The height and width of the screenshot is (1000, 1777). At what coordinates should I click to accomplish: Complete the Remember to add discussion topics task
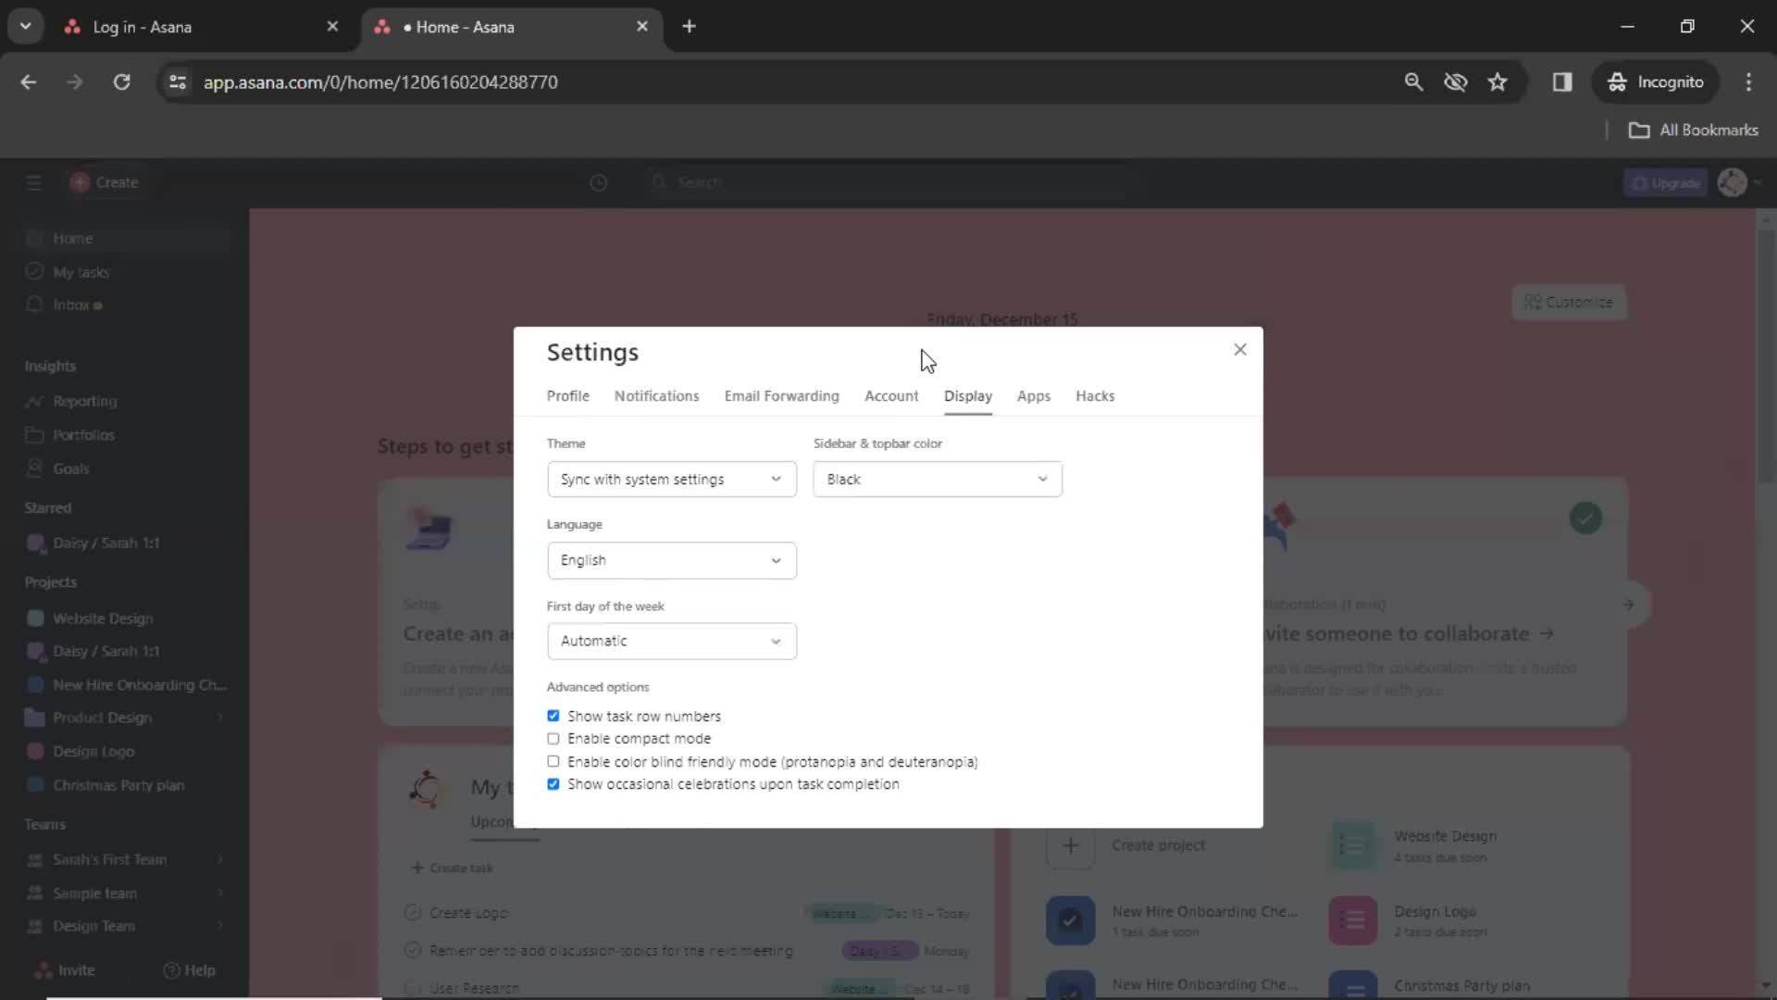click(413, 950)
